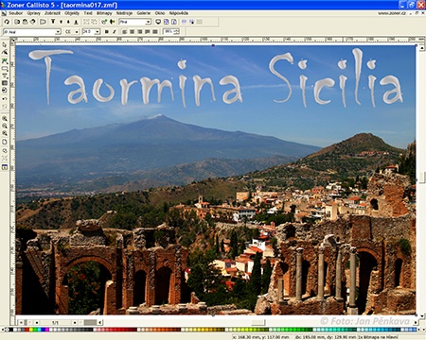This screenshot has height=340, width=426.
Task: Click the top magnifier zoom tool
Action: click(x=5, y=119)
